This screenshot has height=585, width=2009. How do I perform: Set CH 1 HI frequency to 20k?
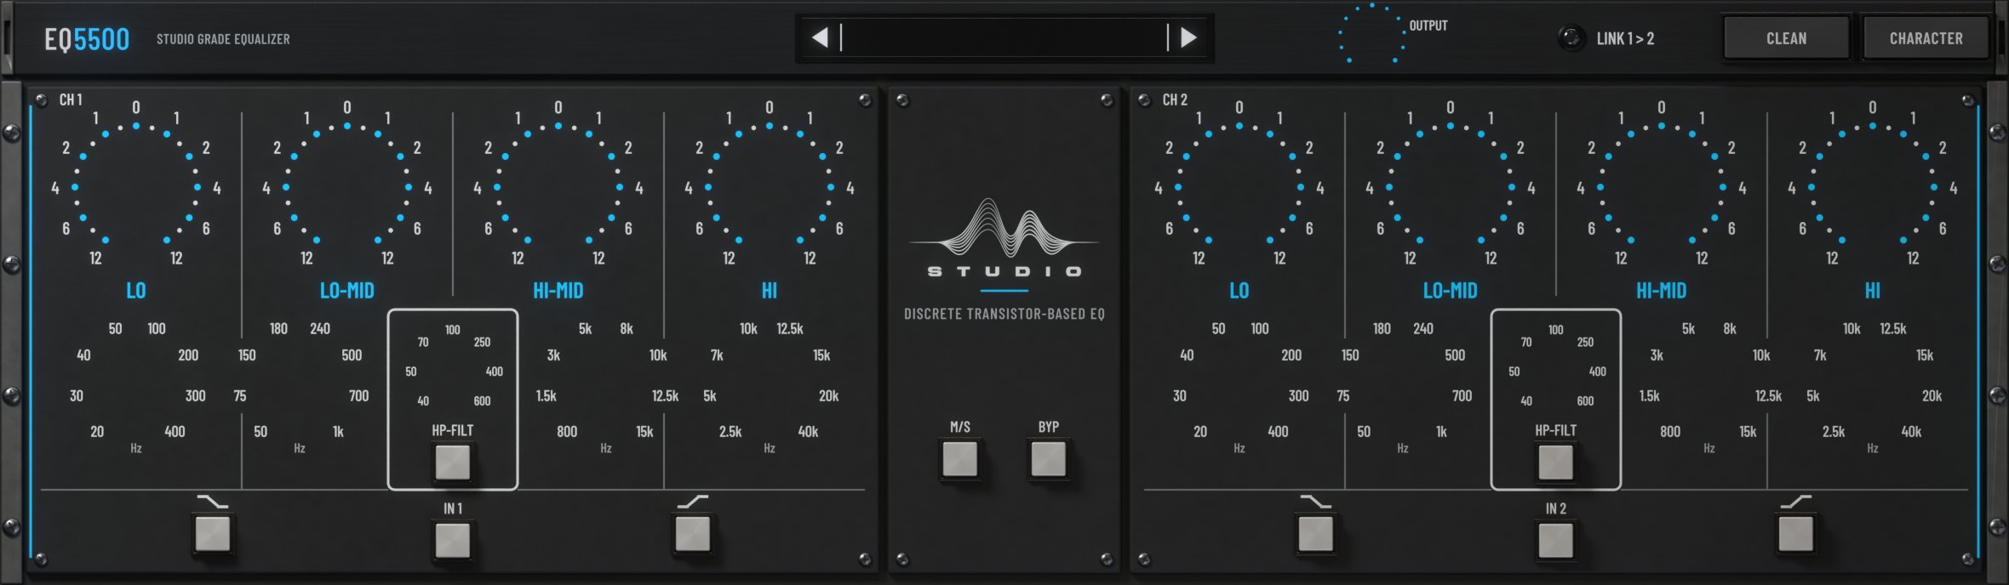(x=828, y=395)
